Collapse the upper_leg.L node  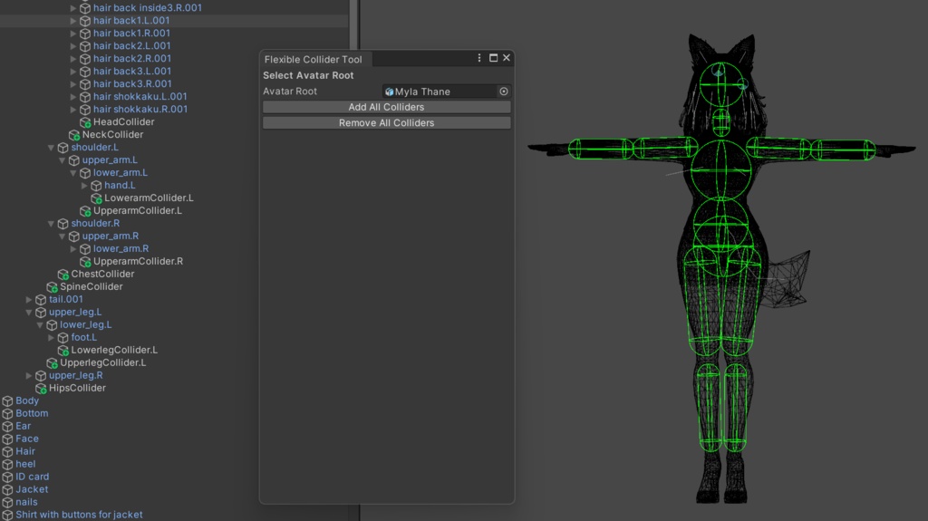coord(29,312)
